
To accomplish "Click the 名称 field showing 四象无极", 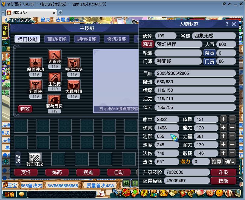I will 214,36.
